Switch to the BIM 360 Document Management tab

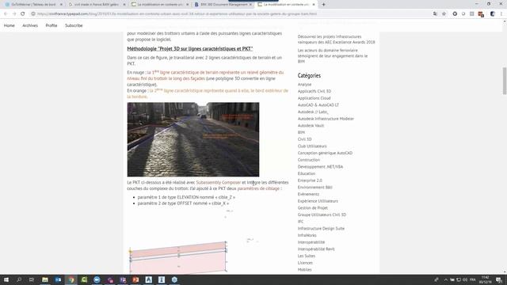coord(223,5)
